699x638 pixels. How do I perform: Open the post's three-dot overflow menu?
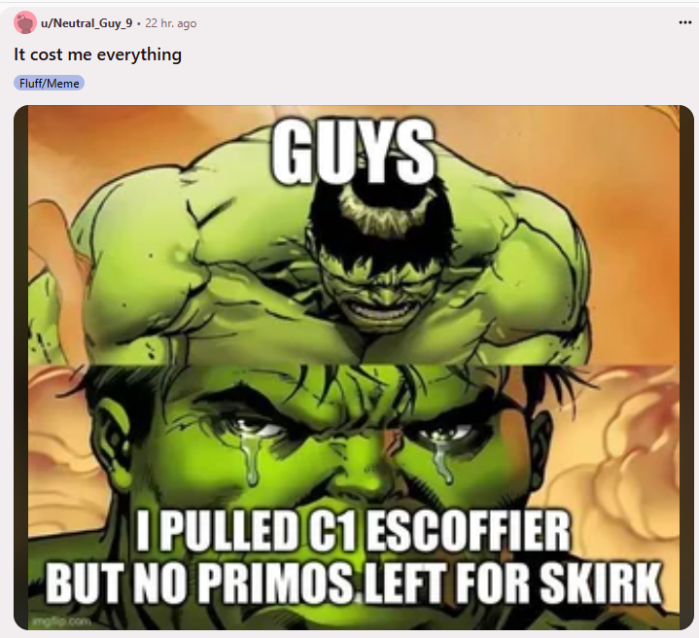684,22
